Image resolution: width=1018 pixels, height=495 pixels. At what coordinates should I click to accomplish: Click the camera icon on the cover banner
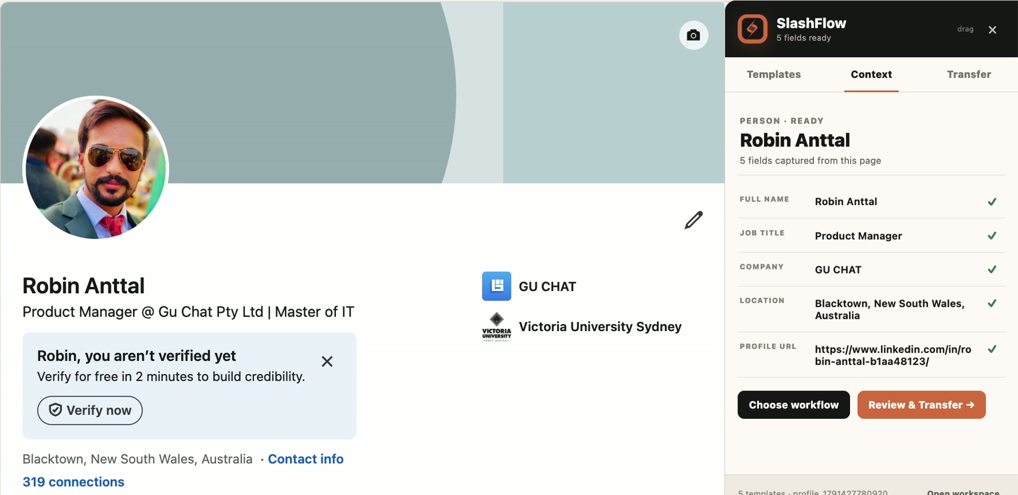tap(693, 35)
